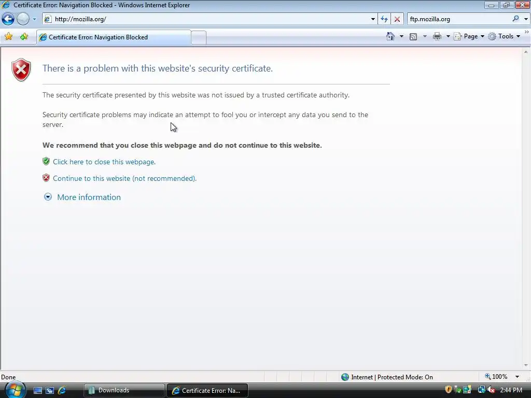Click the 2:44 PM clock
The image size is (531, 398).
pos(511,390)
